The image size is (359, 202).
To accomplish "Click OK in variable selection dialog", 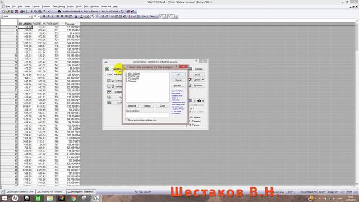I will (x=178, y=75).
